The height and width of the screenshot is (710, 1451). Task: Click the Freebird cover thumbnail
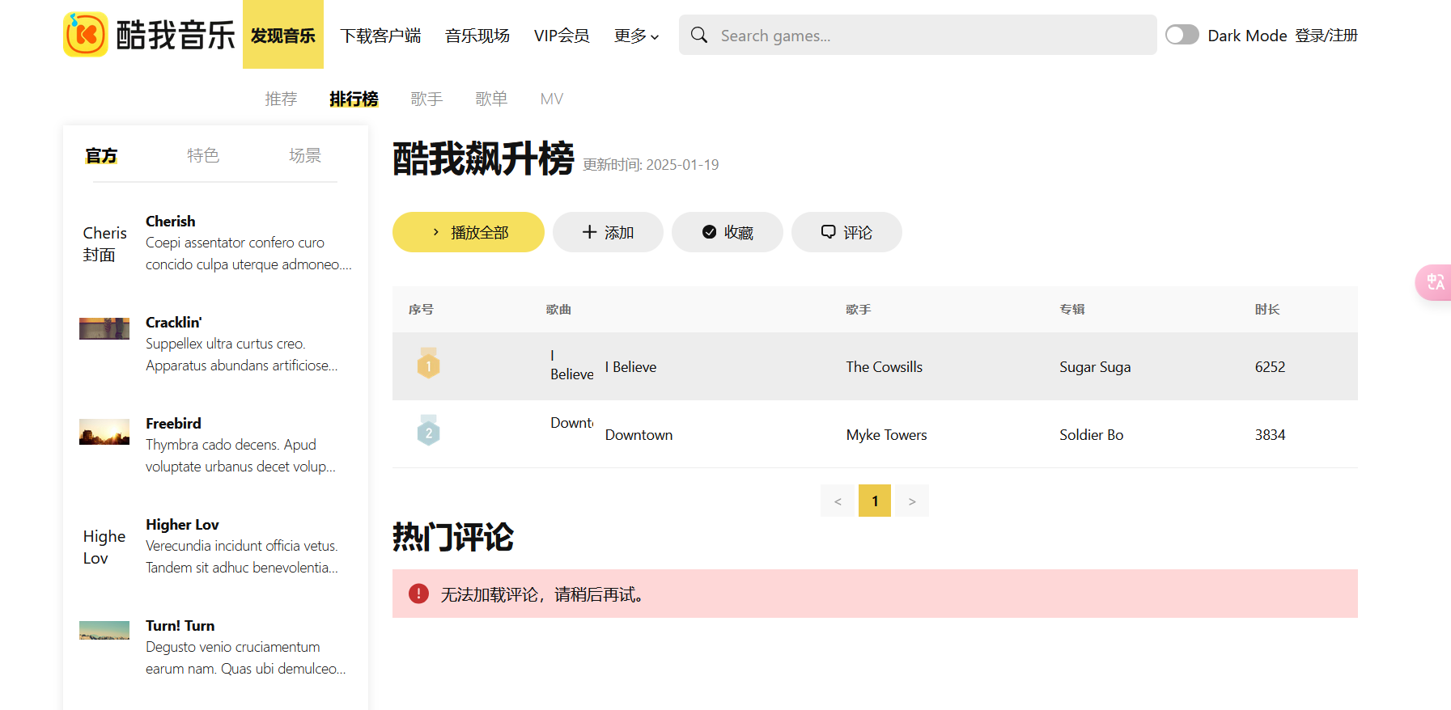tap(104, 432)
